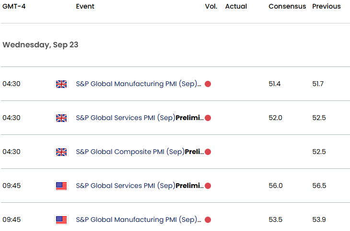
Task: Click UK flag beside Composite PMI row
Action: click(x=61, y=152)
